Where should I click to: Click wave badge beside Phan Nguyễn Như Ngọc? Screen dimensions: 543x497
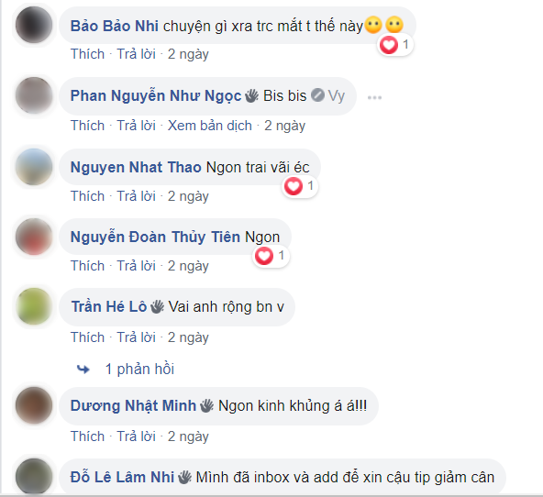(x=251, y=96)
